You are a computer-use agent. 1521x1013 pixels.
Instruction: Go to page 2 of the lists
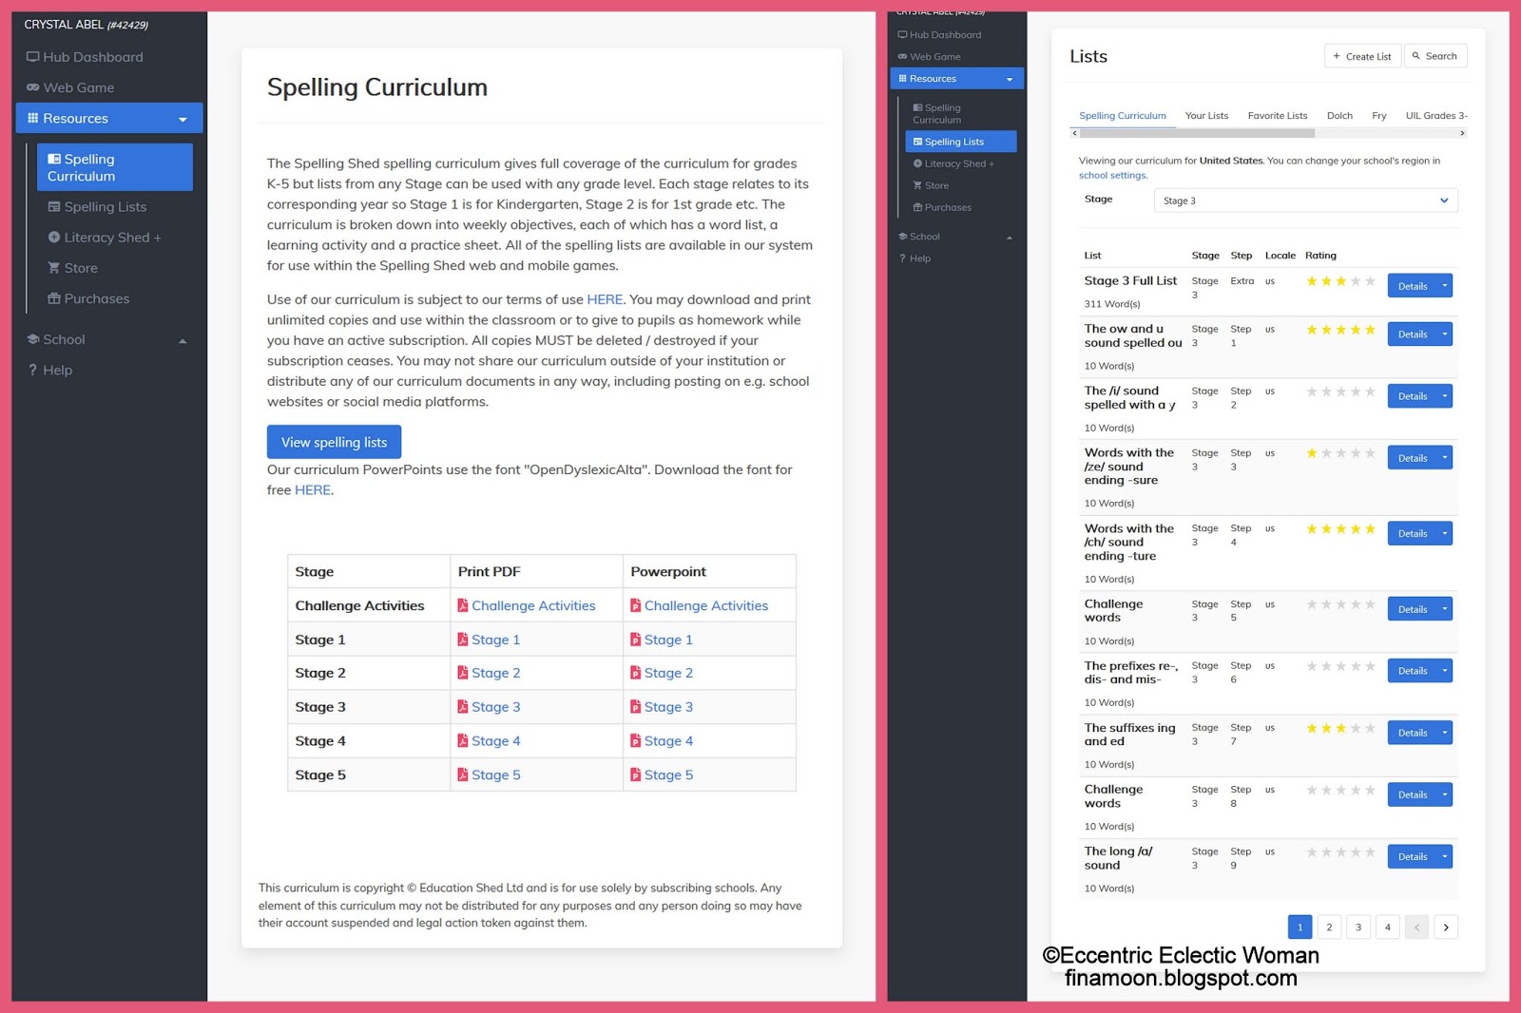[x=1329, y=927]
